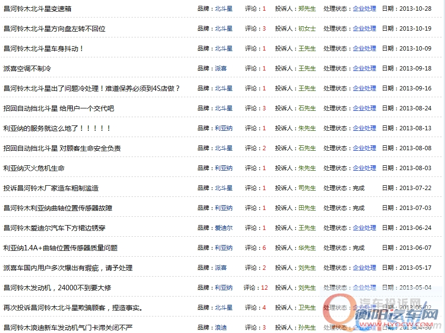Click the date 2013-08-24
This screenshot has height=333, width=445.
coord(415,108)
